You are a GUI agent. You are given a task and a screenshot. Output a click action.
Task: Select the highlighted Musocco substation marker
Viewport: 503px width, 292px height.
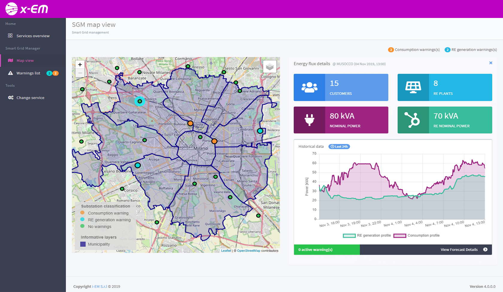(x=140, y=101)
